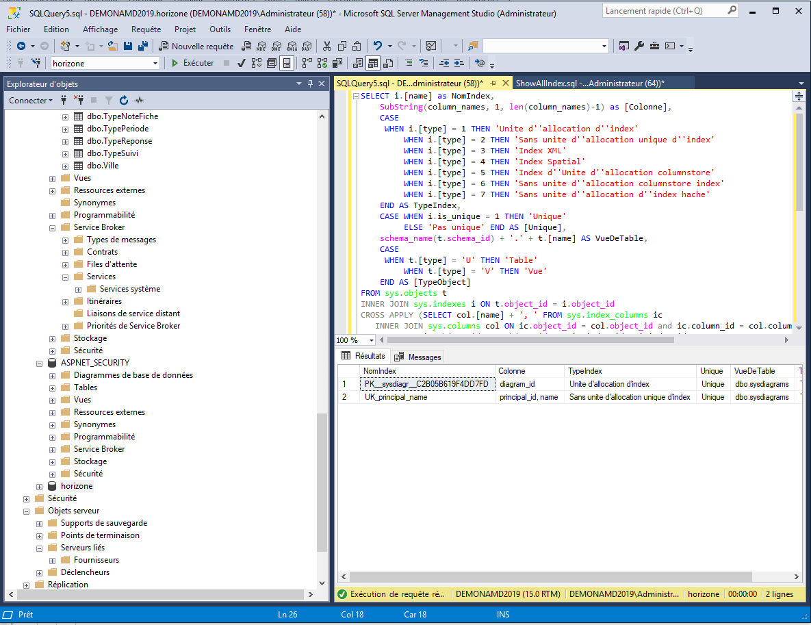Click the MDX query icon
Screen dimensions: 811x625
(261, 46)
